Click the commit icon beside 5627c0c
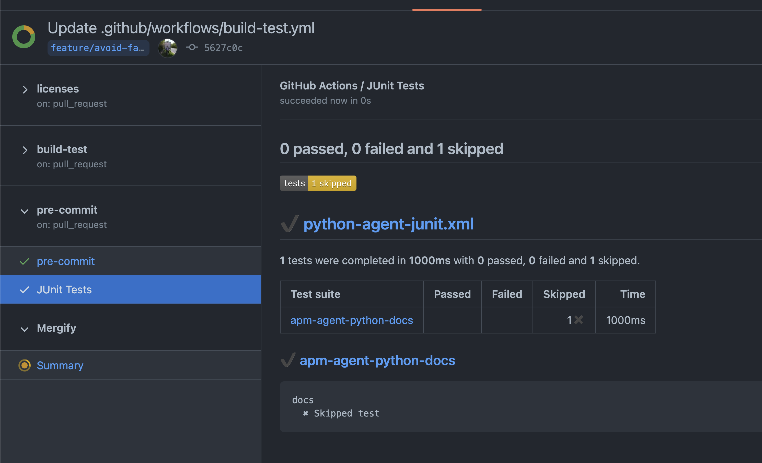762x463 pixels. pyautogui.click(x=192, y=47)
